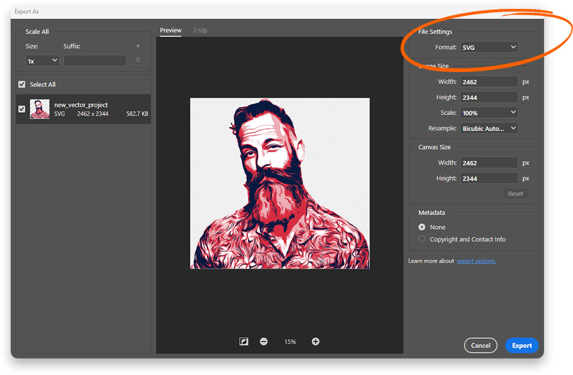Open the Format dropdown showing SVG

pos(489,47)
